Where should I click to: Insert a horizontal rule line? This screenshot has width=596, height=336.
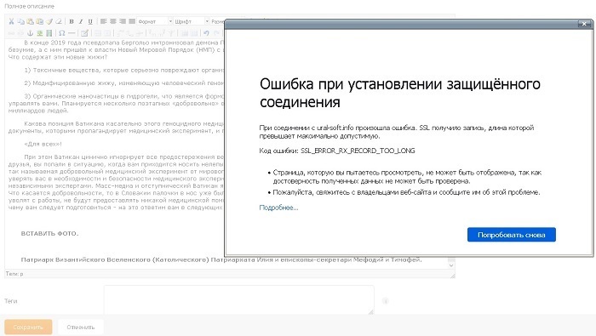point(72,33)
